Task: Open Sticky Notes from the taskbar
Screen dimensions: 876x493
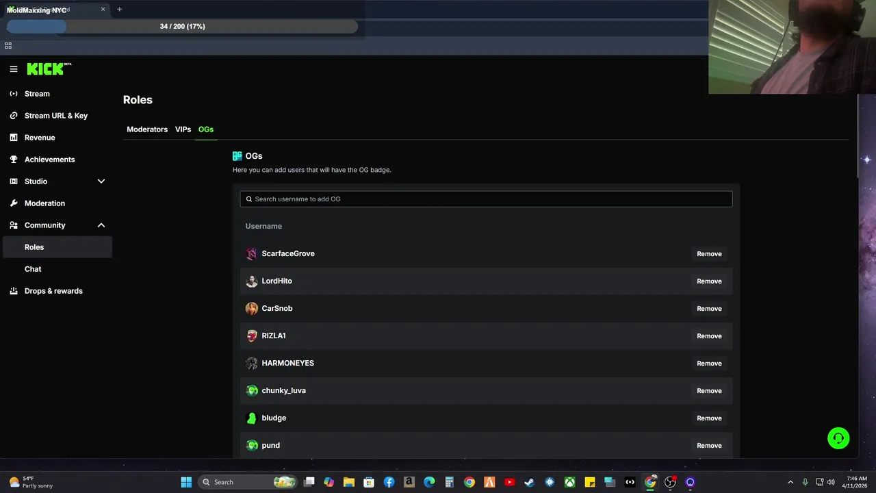Action: pyautogui.click(x=589, y=482)
